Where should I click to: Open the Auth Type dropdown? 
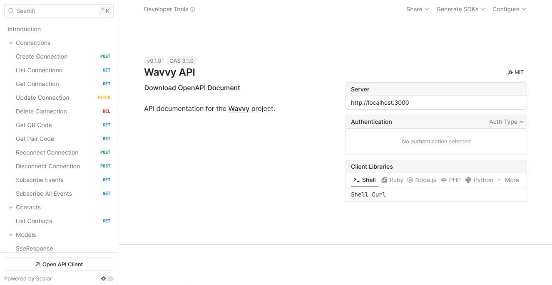click(506, 122)
